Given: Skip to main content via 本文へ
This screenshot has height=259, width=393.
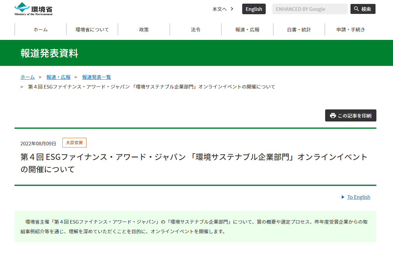Looking at the screenshot, I should [219, 9].
